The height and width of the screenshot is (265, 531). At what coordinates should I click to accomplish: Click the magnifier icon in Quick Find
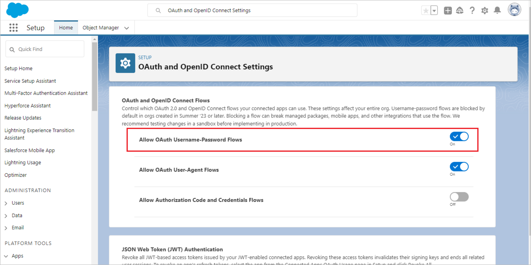coord(12,50)
